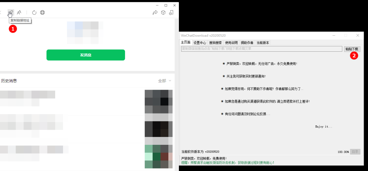The width and height of the screenshot is (368, 171).
Task: Click the rightmost window-pin icon in toolbar
Action: tap(171, 13)
